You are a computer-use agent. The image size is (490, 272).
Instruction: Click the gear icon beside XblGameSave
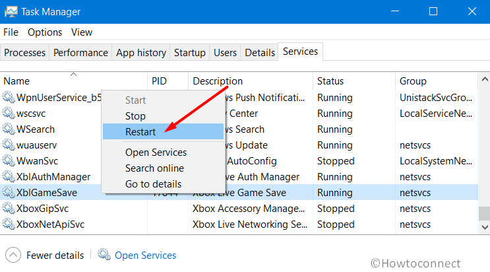pyautogui.click(x=9, y=193)
